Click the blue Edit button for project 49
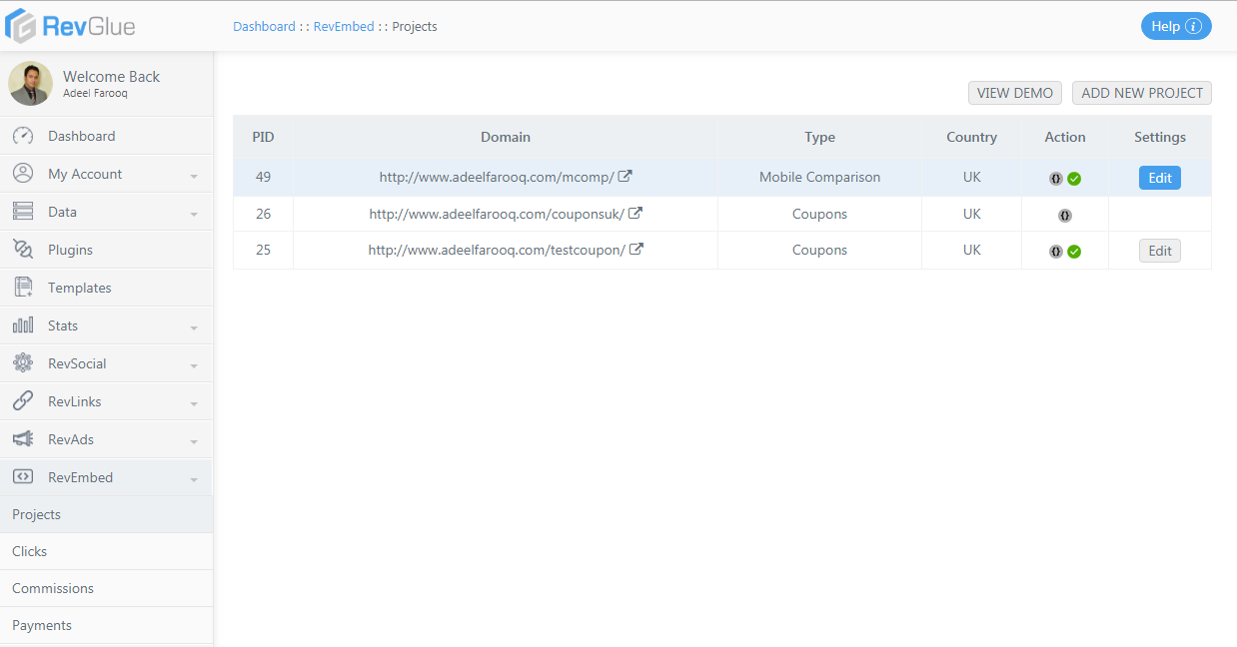Viewport: 1237px width, 647px height. (x=1159, y=178)
